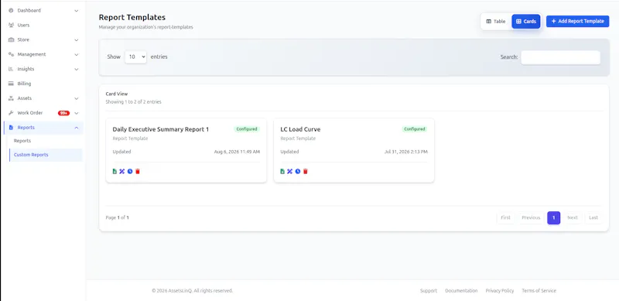
Task: Click the Jul 31, 2026 2:13 PM timestamp
Action: 405,152
